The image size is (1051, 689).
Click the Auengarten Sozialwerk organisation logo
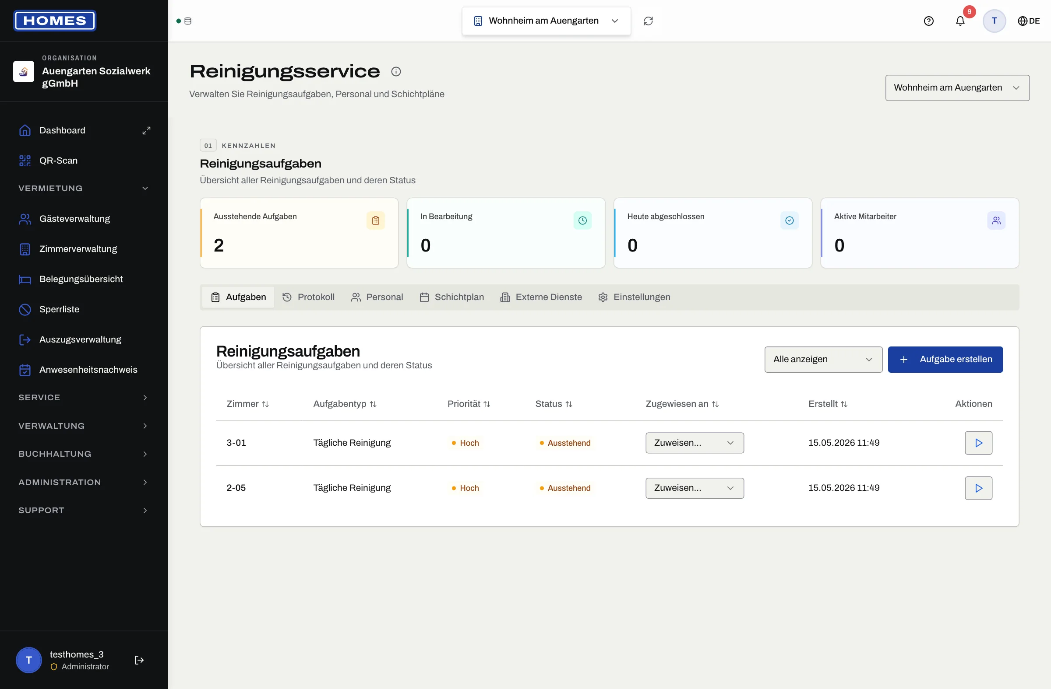pyautogui.click(x=23, y=71)
